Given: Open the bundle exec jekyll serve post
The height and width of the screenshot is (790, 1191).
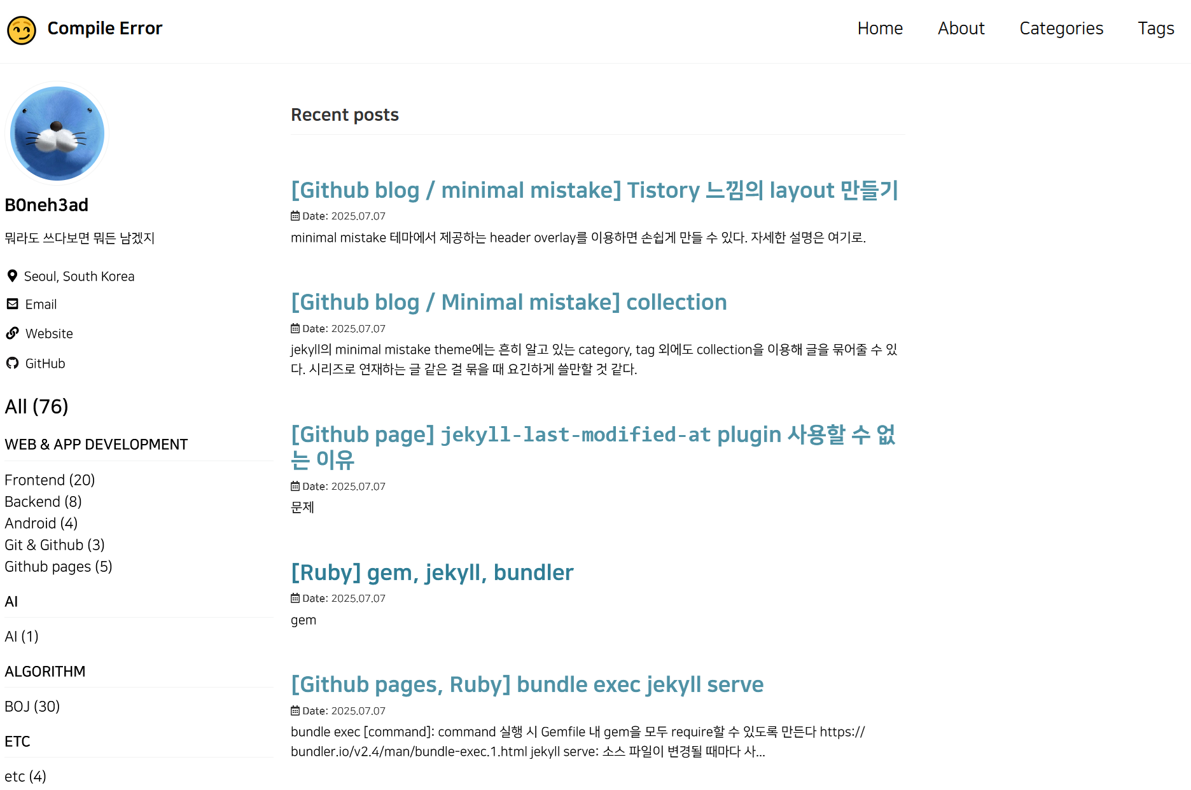Looking at the screenshot, I should [x=527, y=684].
